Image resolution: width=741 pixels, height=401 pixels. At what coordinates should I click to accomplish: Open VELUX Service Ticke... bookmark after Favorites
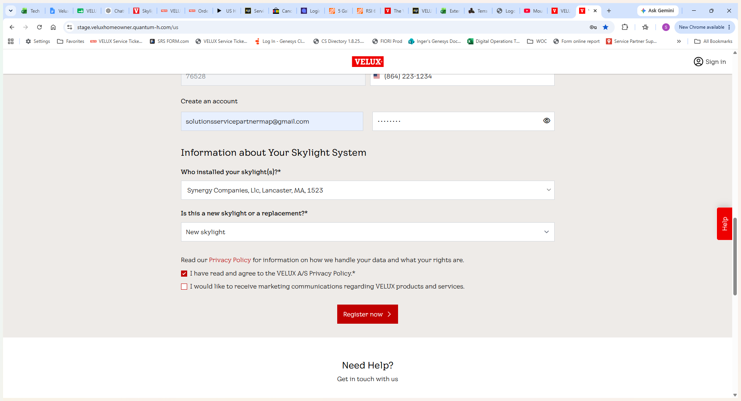coord(116,41)
